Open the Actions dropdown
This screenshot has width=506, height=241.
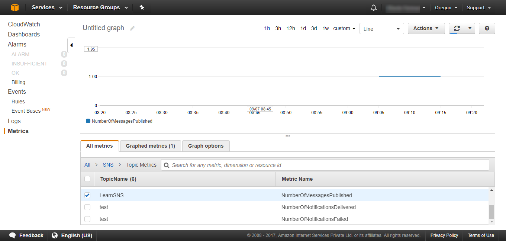click(x=426, y=28)
